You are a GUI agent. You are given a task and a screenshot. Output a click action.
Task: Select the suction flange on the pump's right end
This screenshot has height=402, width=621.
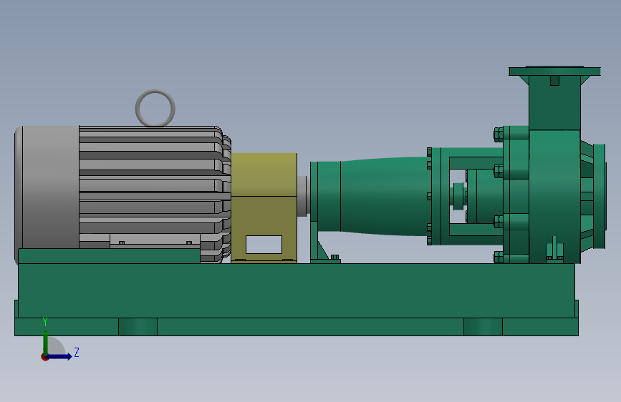click(600, 196)
